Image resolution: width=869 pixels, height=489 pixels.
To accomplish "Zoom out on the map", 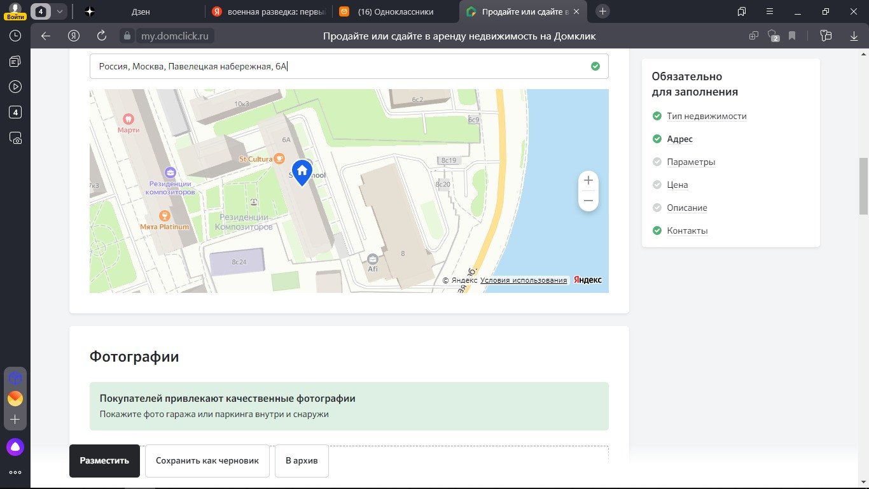I will pyautogui.click(x=588, y=201).
